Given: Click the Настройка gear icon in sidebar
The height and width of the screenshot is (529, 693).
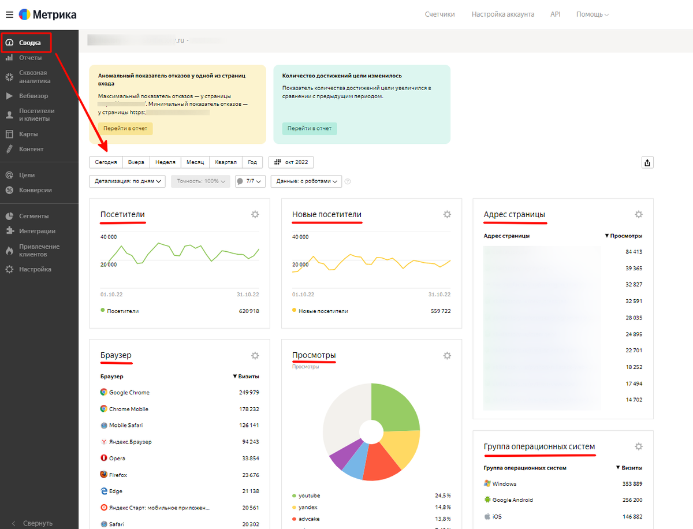Looking at the screenshot, I should [10, 269].
